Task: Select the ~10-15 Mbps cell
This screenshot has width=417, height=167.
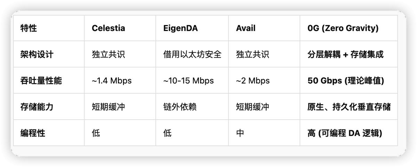Action: [x=188, y=81]
